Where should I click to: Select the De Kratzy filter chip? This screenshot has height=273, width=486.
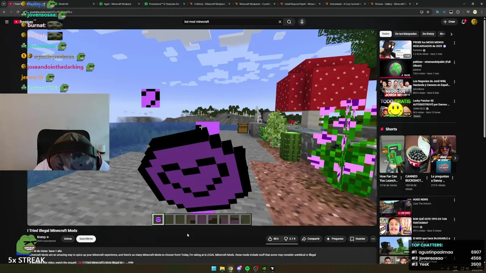[x=428, y=34]
